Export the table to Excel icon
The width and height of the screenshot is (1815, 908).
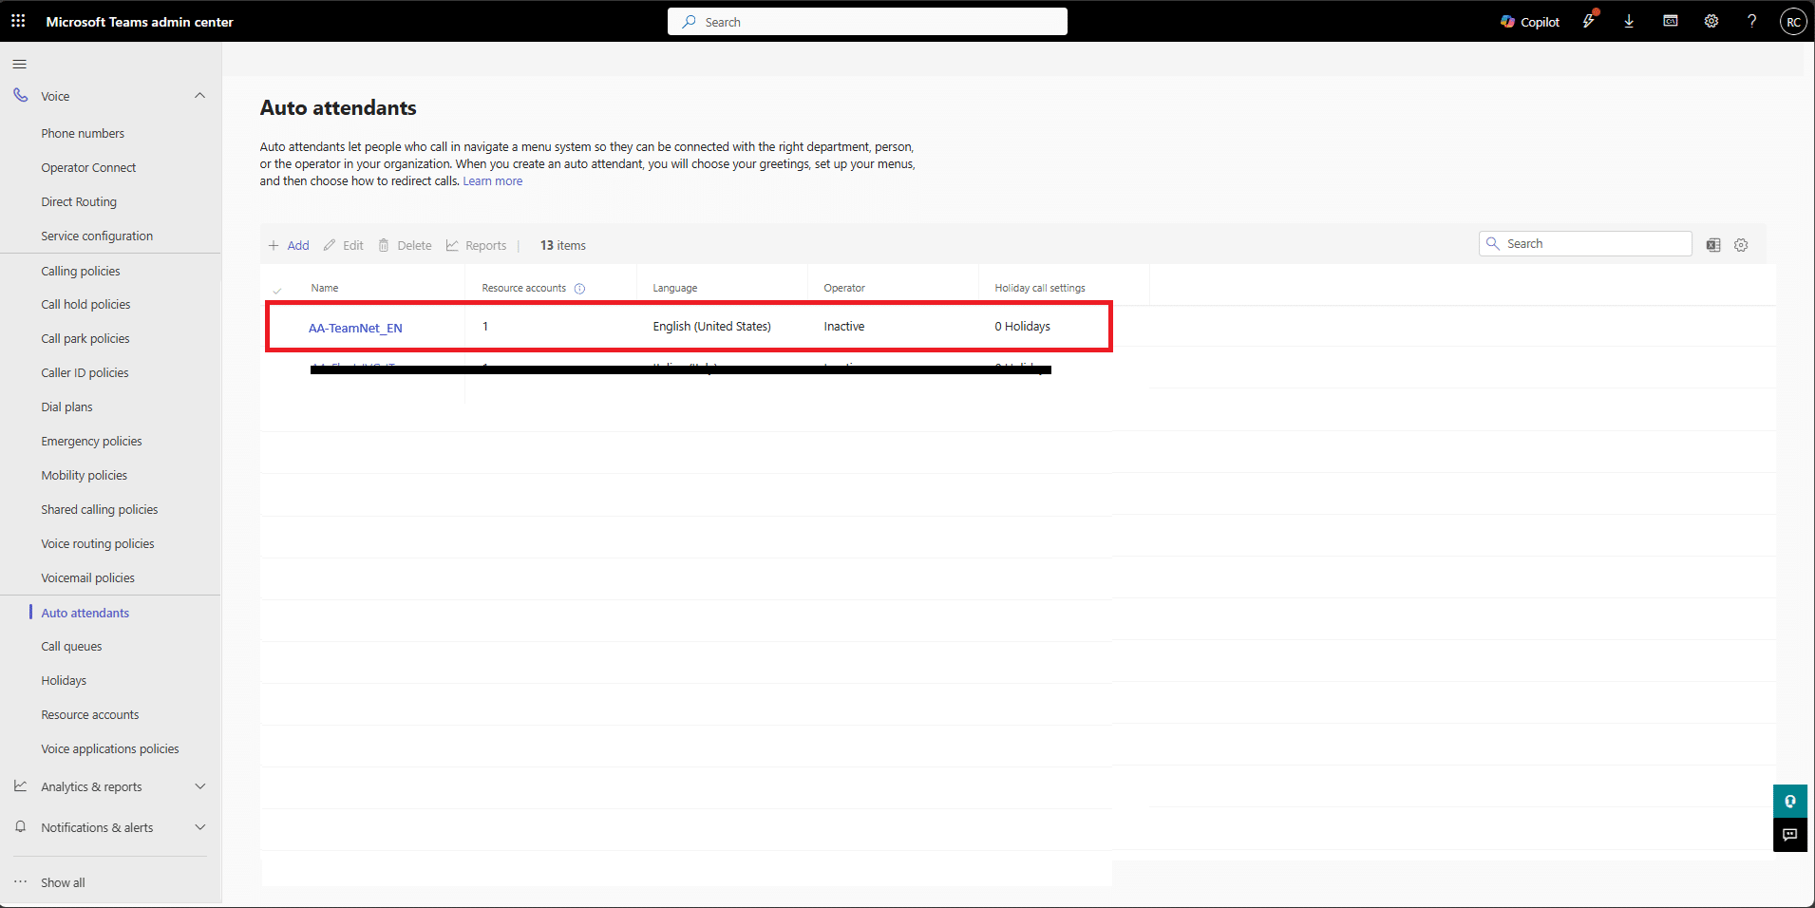(1712, 245)
